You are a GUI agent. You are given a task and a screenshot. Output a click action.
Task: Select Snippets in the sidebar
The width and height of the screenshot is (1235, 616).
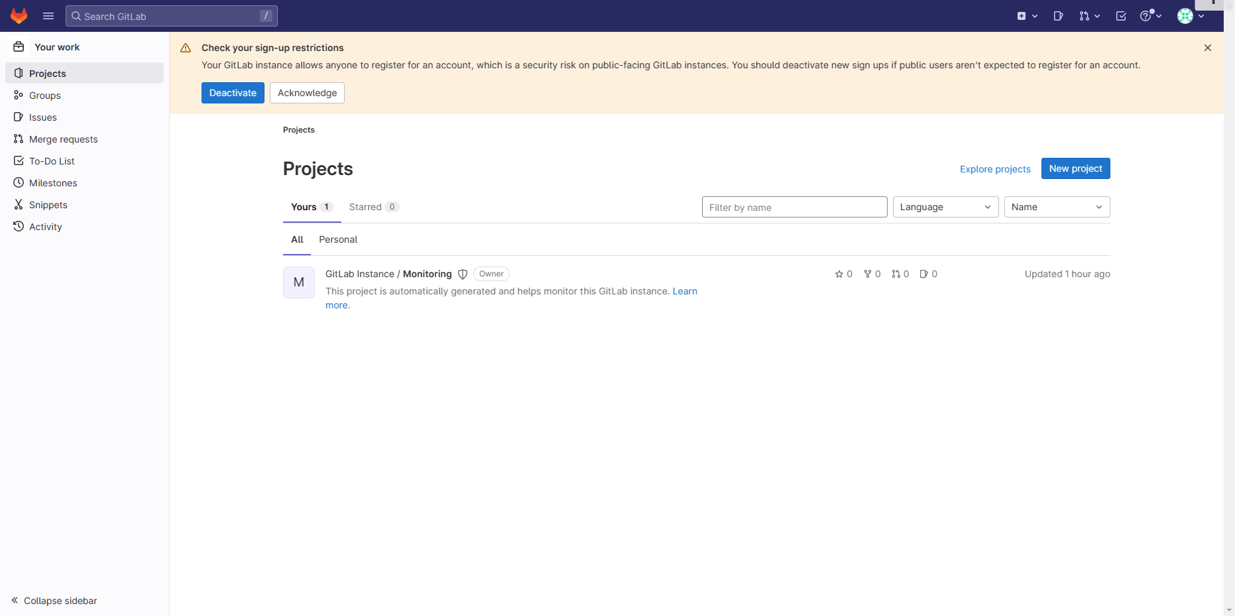pos(48,204)
